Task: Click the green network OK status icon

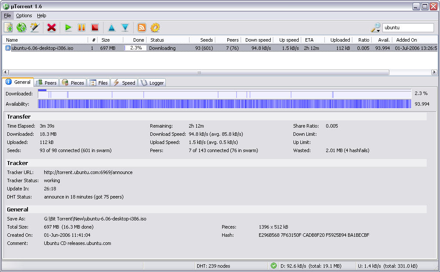Action: (274, 266)
